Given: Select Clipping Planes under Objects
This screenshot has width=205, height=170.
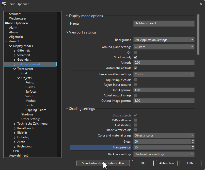Looking at the screenshot, I should [x=36, y=110].
